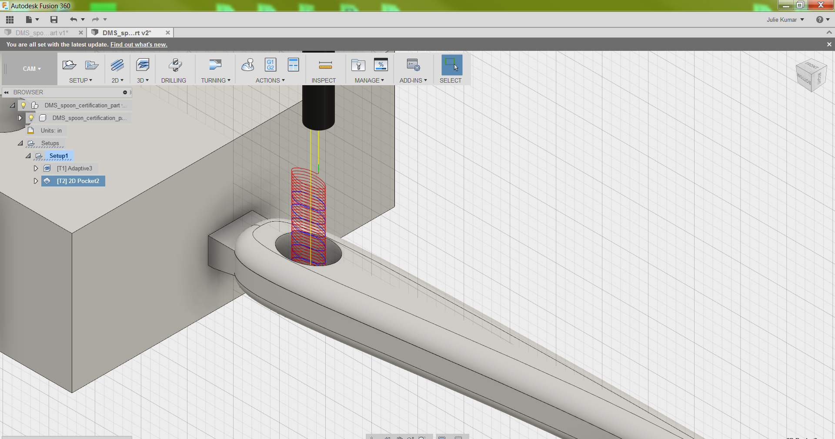Expand the 3D menu
This screenshot has width=835, height=439.
coord(143,80)
